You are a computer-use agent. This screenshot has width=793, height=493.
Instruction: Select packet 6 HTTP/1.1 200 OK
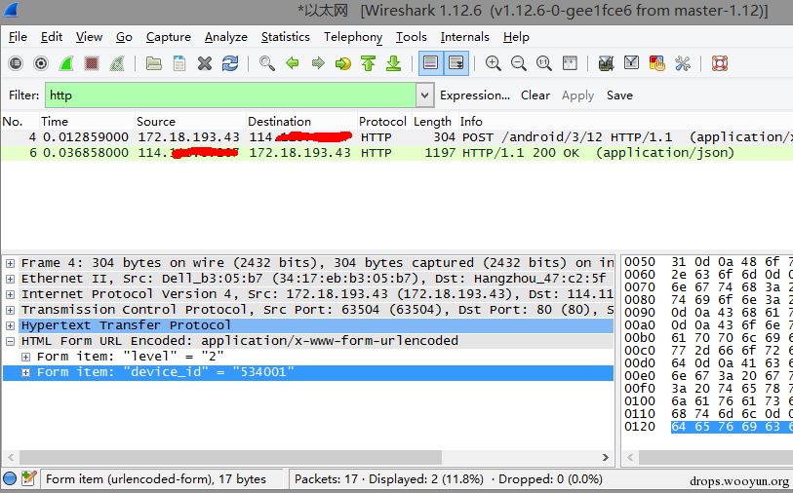[397, 153]
